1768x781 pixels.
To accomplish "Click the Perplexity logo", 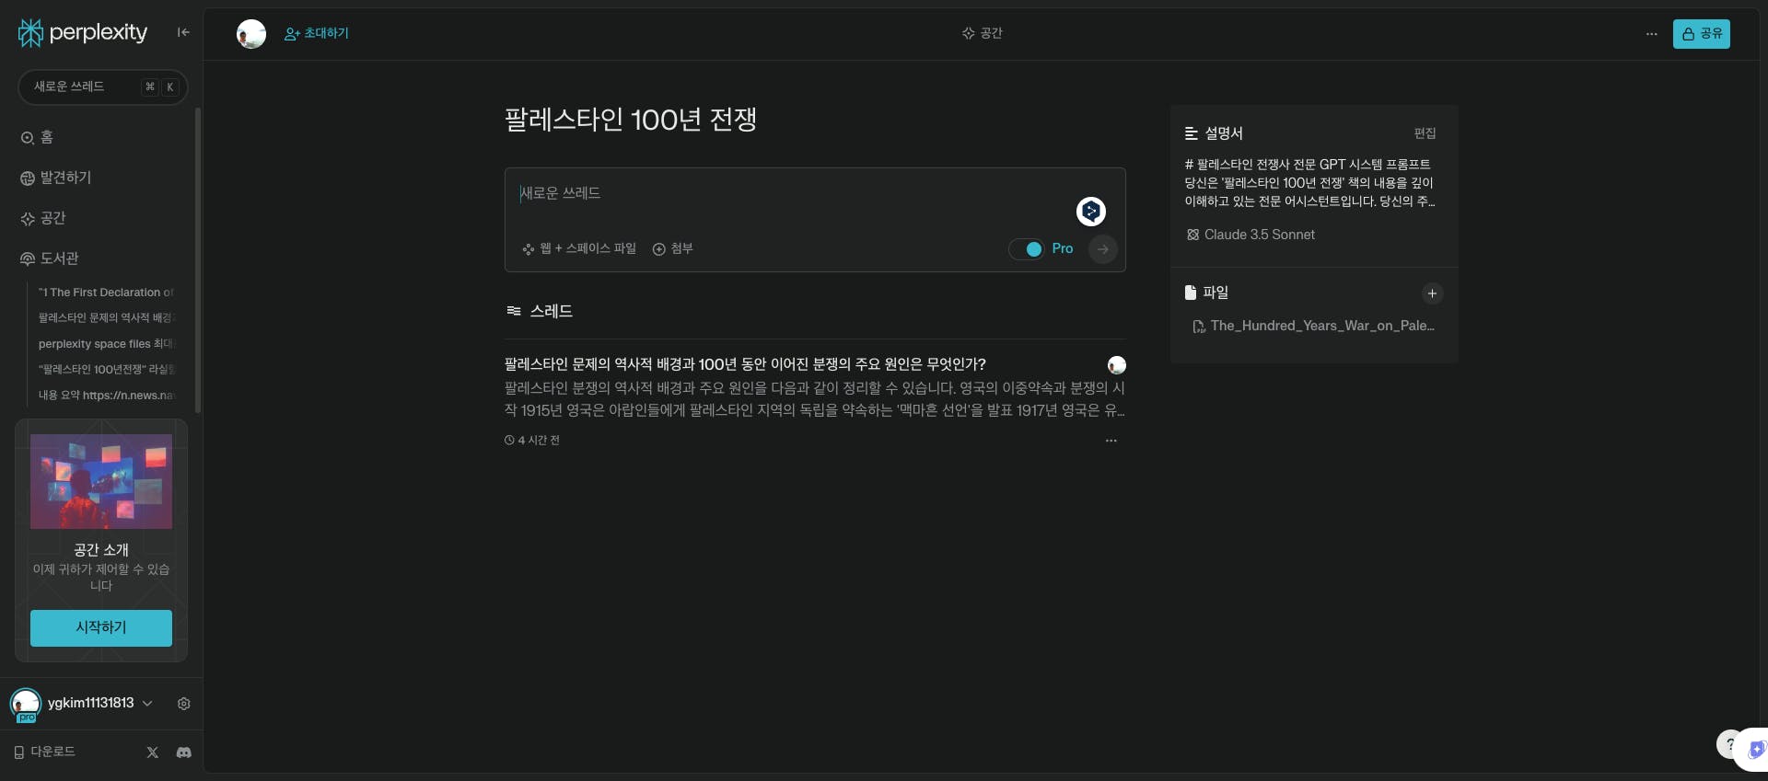I will tap(83, 33).
